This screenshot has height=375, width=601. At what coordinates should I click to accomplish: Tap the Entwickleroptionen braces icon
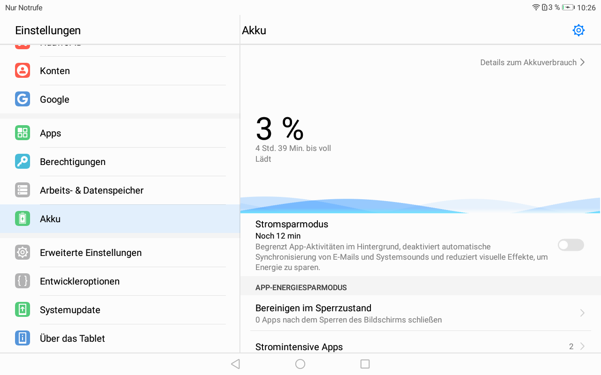point(23,281)
